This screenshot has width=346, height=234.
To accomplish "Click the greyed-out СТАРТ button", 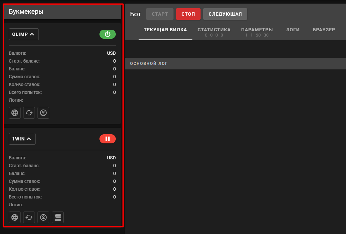I will [160, 14].
